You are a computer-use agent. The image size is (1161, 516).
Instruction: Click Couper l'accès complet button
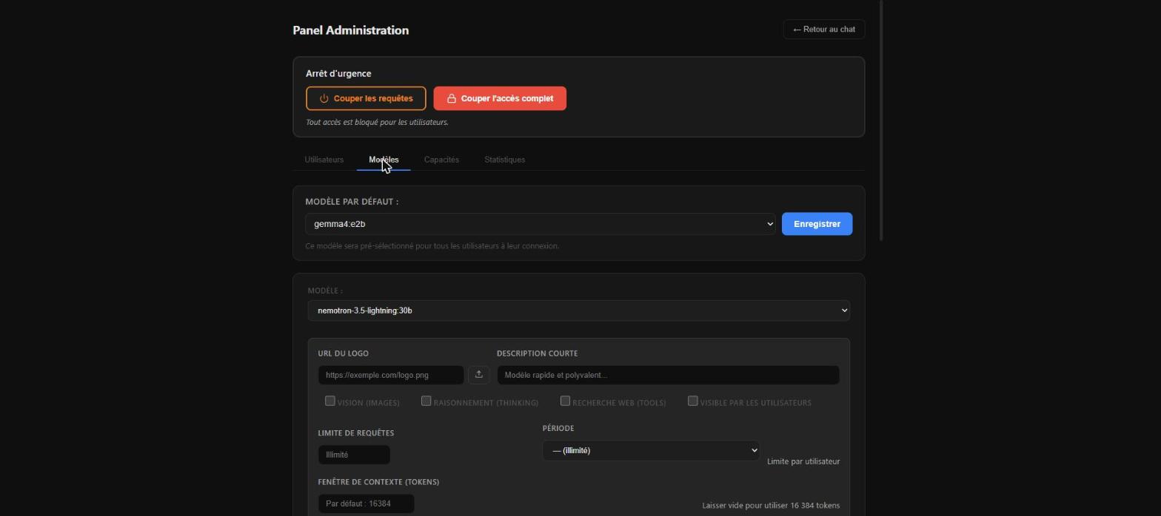pos(500,98)
